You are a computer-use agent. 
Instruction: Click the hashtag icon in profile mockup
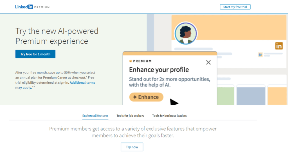pyautogui.click(x=260, y=55)
